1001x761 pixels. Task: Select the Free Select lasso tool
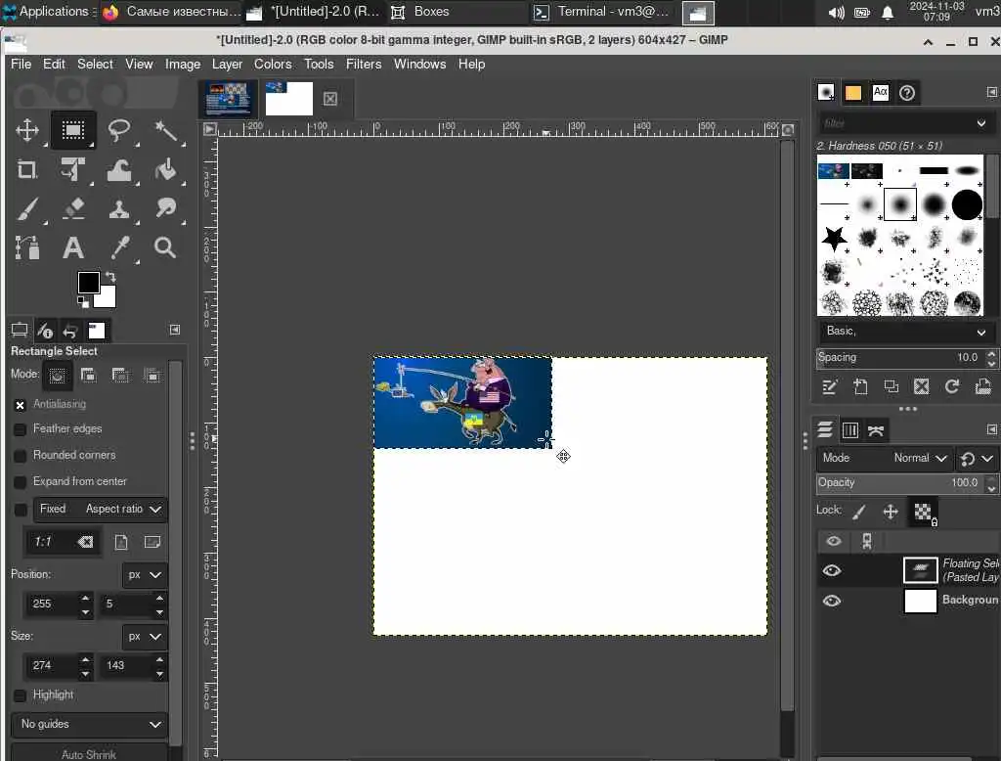tap(119, 130)
